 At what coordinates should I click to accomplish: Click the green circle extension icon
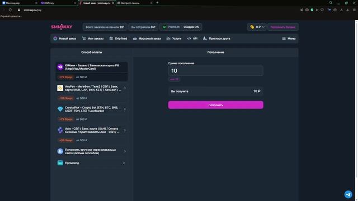click(x=312, y=10)
